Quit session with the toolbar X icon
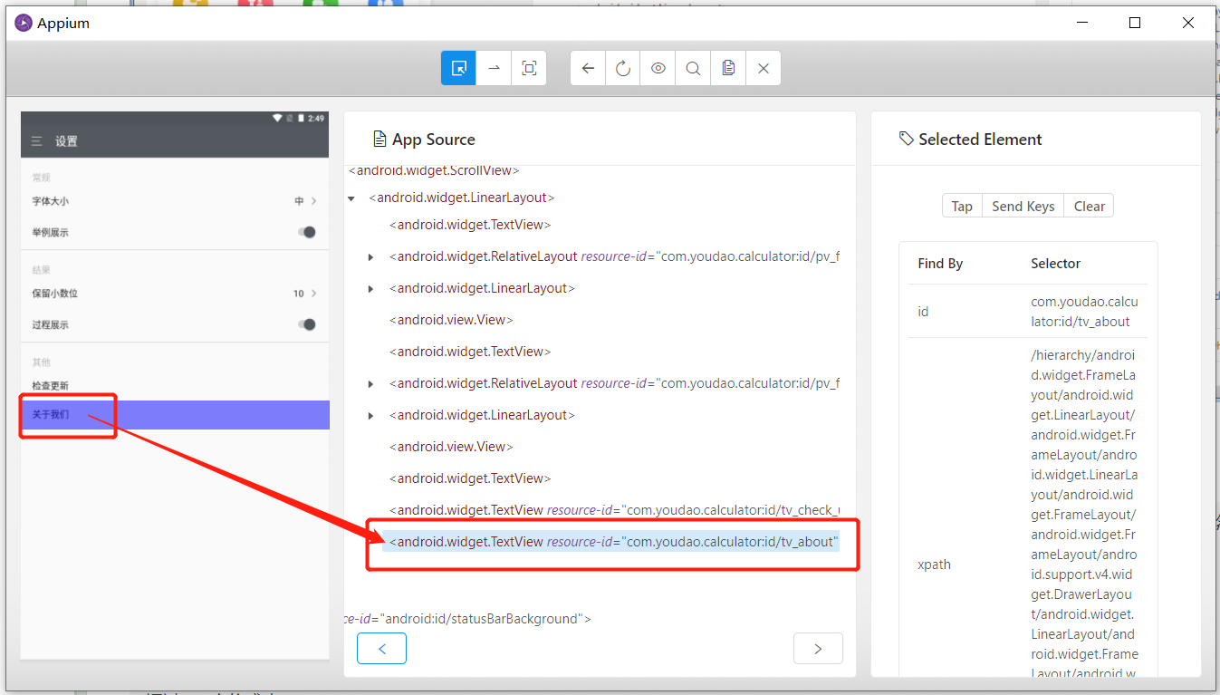 coord(764,68)
